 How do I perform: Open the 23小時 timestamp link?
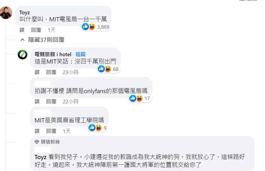click(71, 72)
